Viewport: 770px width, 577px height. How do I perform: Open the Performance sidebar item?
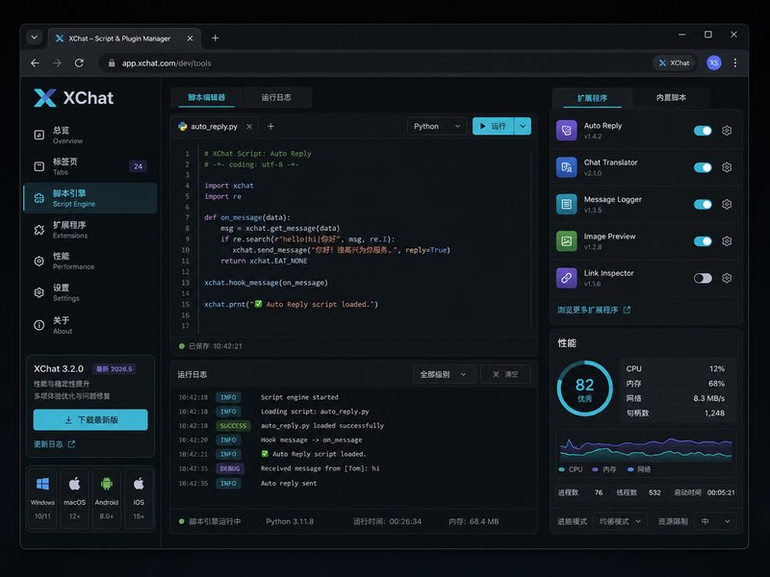(x=90, y=261)
